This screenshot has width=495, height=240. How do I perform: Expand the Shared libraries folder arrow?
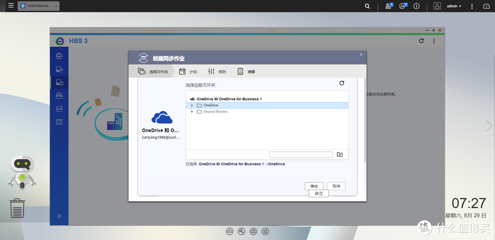pos(192,112)
